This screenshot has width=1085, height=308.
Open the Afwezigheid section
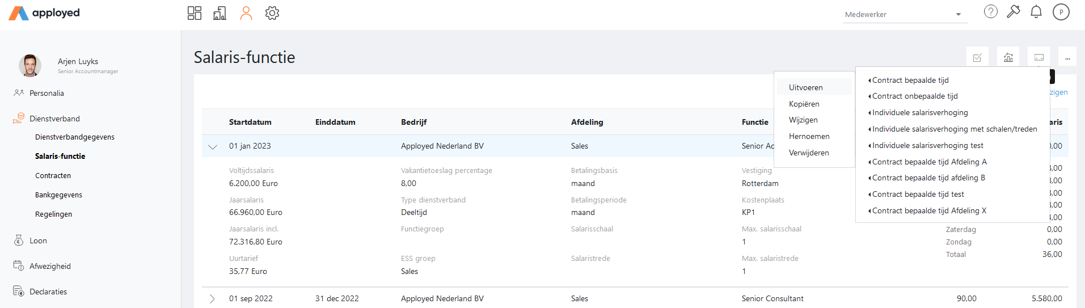tap(50, 267)
